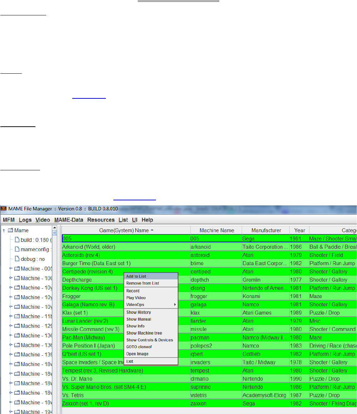The width and height of the screenshot is (357, 414).
Task: Click the Gremlin manufacturer cell
Action: point(266,280)
